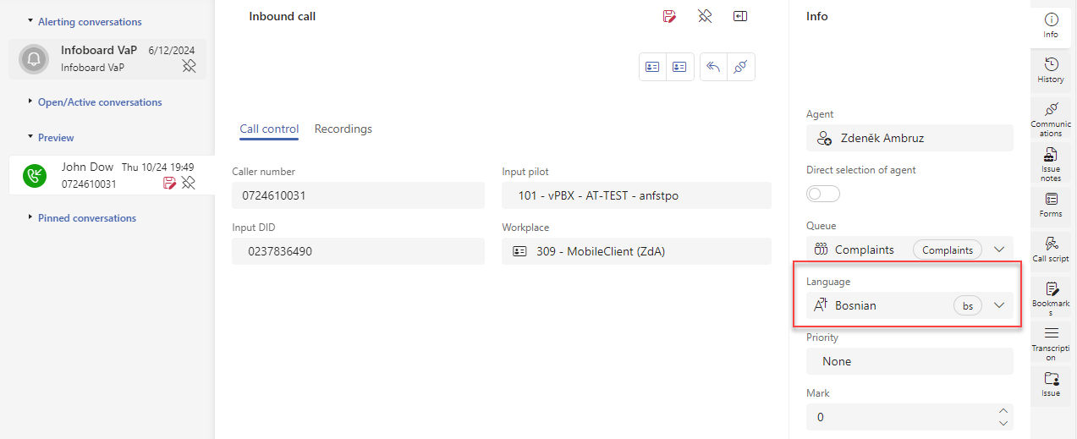Click the Complaints tag badge in Queue
Screen dimensions: 1077x439
[x=948, y=250]
